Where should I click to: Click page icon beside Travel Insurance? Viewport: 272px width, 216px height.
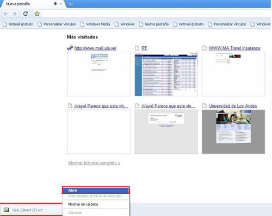point(205,48)
